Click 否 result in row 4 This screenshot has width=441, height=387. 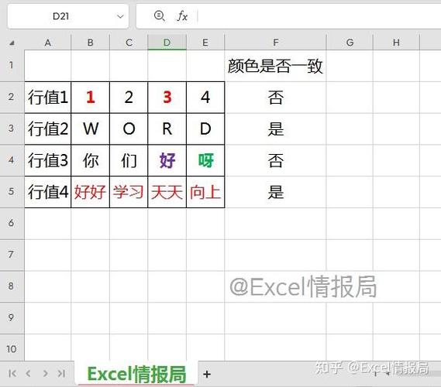[x=275, y=160]
